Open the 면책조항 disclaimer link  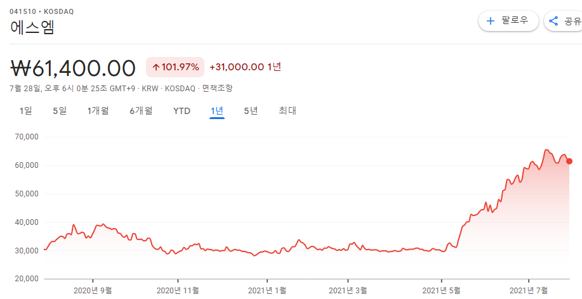[x=217, y=89]
